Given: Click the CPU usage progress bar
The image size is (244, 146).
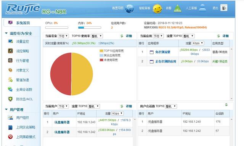Looking at the screenshot, I should [57, 27].
